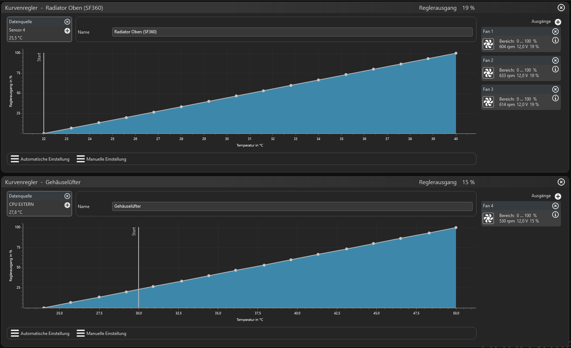
Task: Edit the Name field containing Radiator Oben (SF360)
Action: (x=292, y=32)
